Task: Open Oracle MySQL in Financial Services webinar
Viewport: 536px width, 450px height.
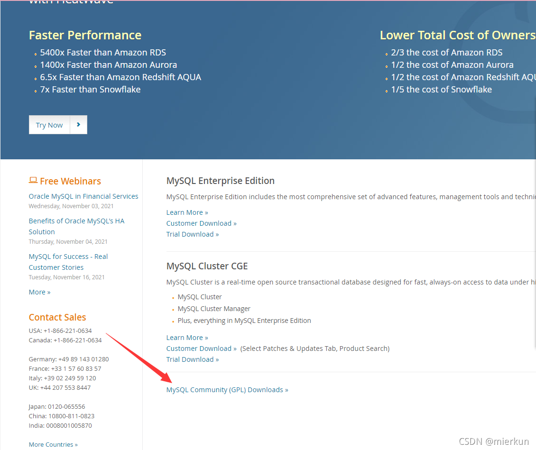Action: pyautogui.click(x=83, y=196)
